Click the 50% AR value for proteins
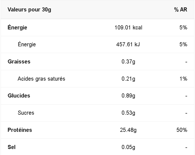 [x=182, y=130]
